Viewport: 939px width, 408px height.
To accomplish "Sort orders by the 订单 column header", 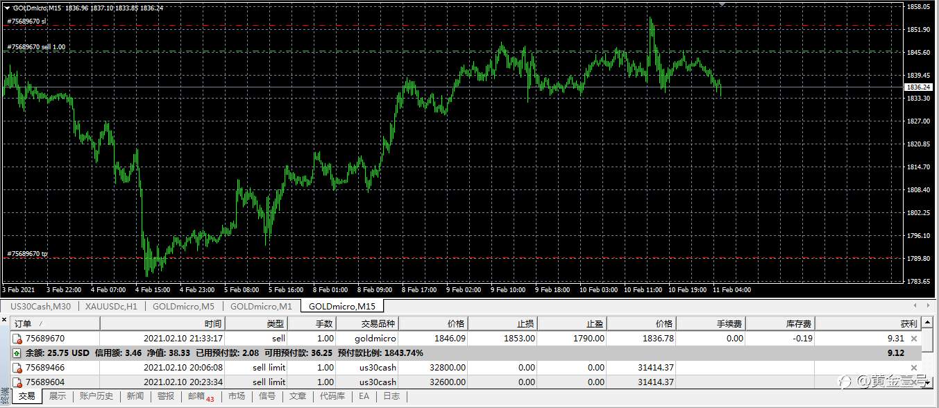I will [55, 324].
